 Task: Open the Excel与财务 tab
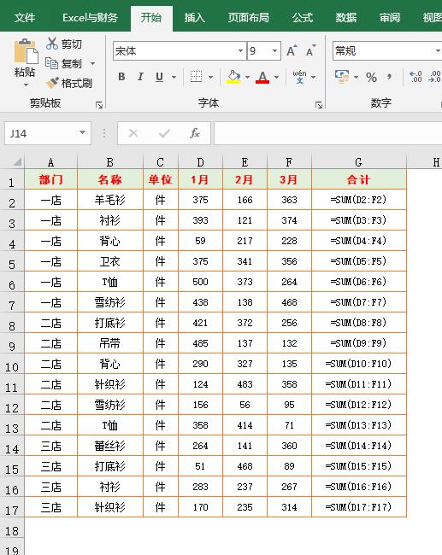point(90,17)
